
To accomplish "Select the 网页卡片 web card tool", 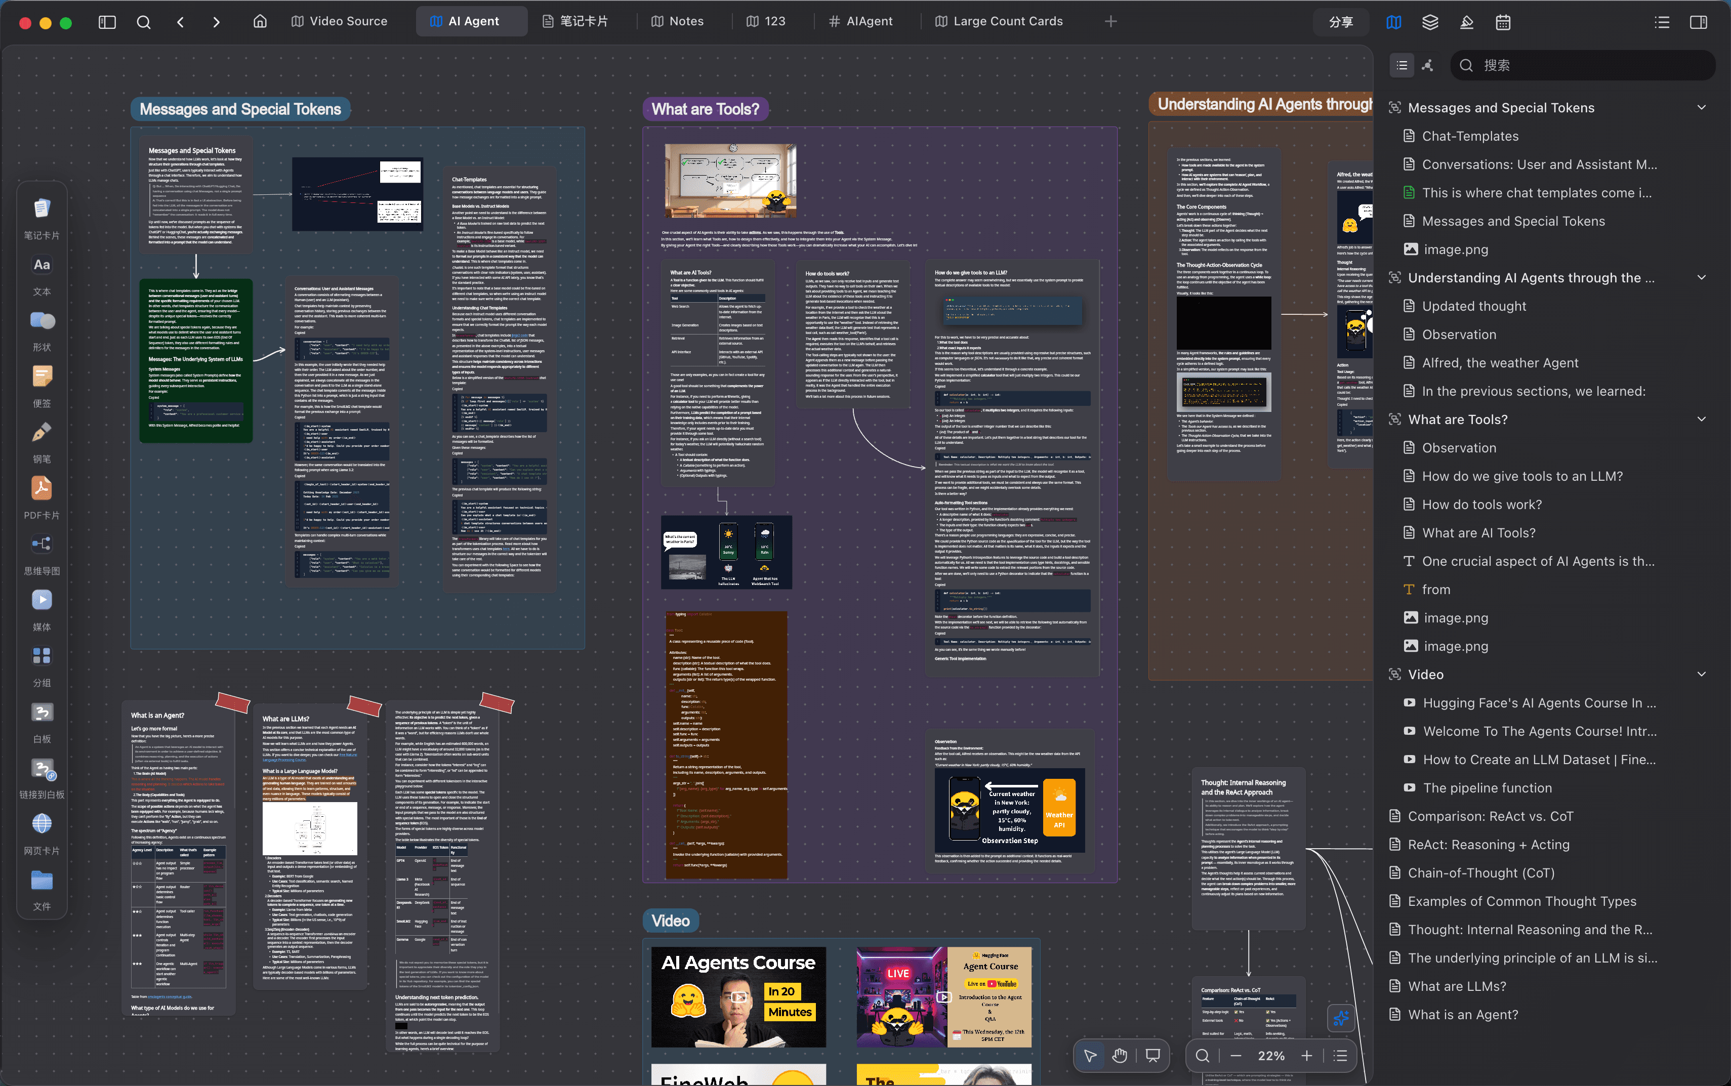I will 42,833.
